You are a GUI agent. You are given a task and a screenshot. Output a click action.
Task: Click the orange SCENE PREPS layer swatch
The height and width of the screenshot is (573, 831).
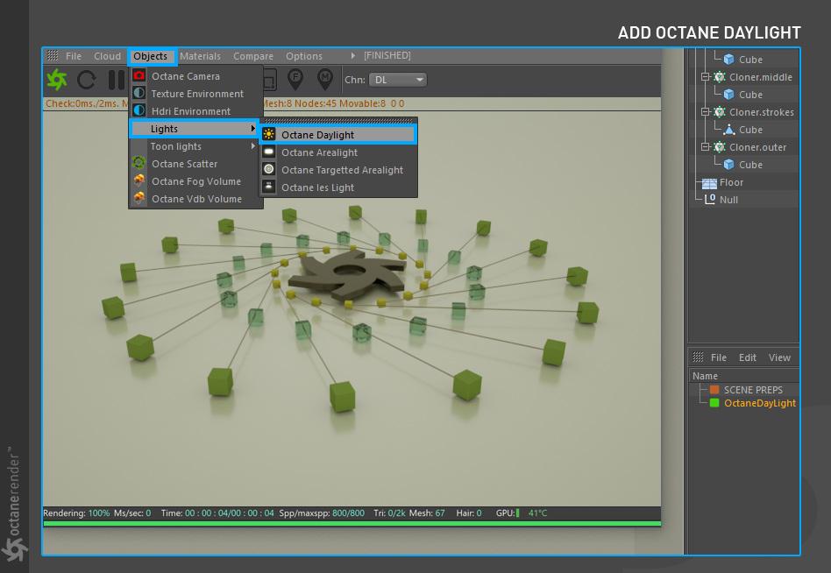pyautogui.click(x=714, y=389)
